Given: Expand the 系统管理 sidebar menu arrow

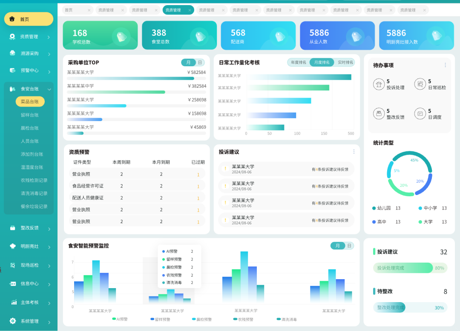Looking at the screenshot, I should pos(49,322).
